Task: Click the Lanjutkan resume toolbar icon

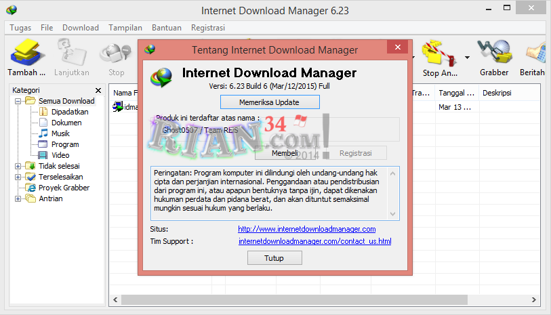Action: [x=72, y=53]
